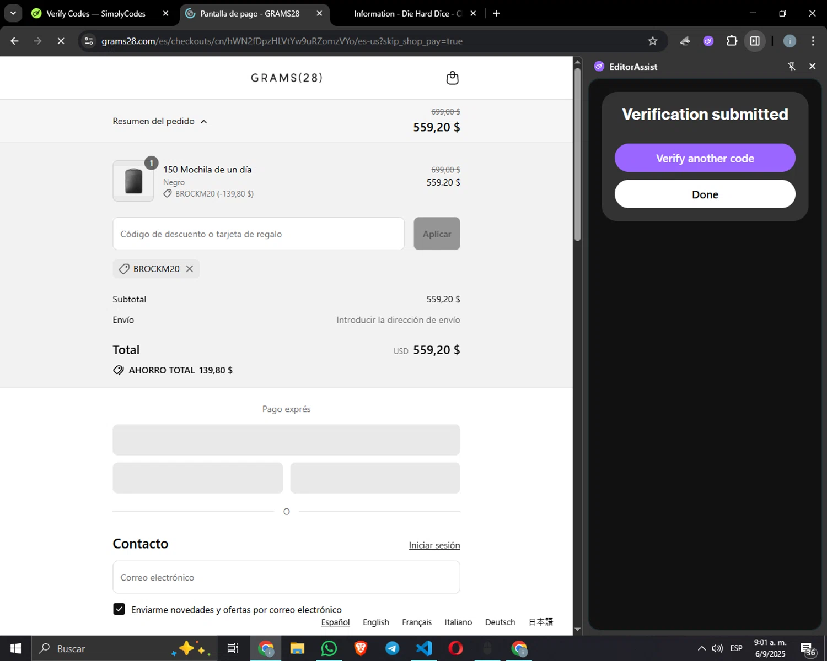Open the shopping bag cart icon

point(452,78)
